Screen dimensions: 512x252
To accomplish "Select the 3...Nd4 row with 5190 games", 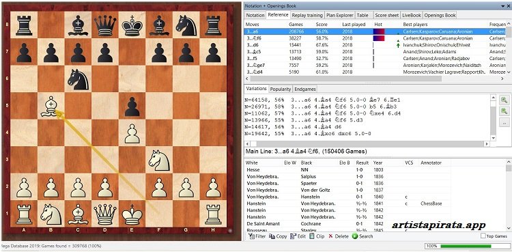I will tap(375, 72).
